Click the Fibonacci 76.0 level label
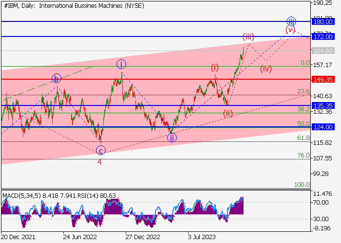 coord(303,156)
